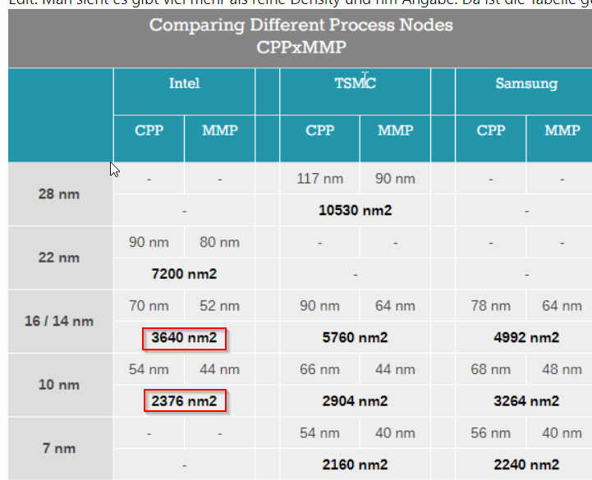592x480 pixels.
Task: Select the '7 nm' row label
Action: pyautogui.click(x=59, y=449)
